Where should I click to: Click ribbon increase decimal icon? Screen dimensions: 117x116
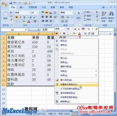62,21
